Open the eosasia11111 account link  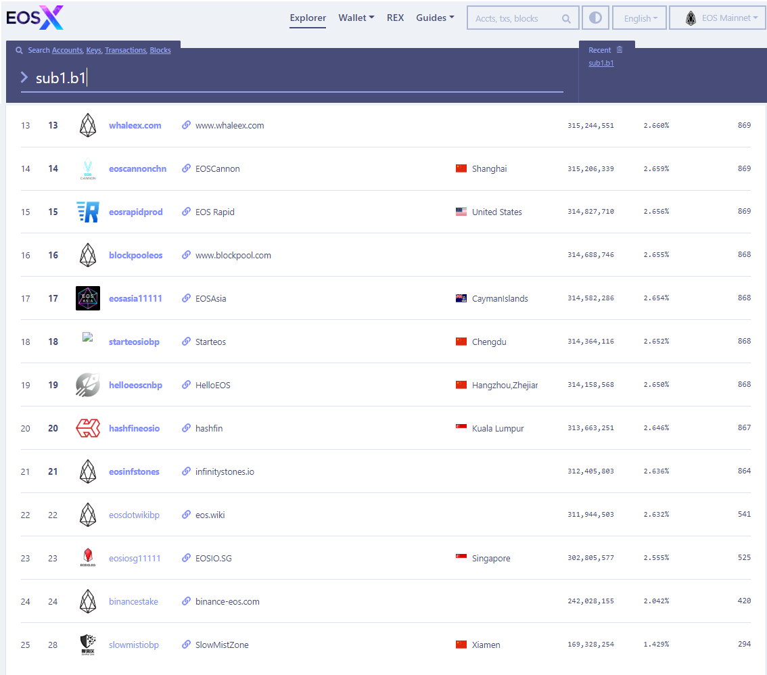tap(135, 298)
